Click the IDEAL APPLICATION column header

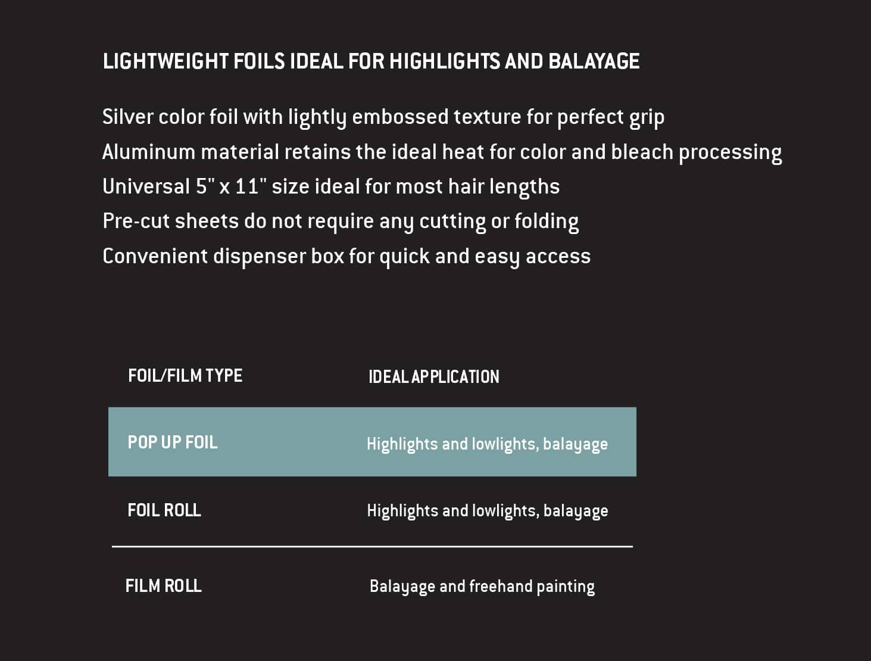tap(433, 377)
